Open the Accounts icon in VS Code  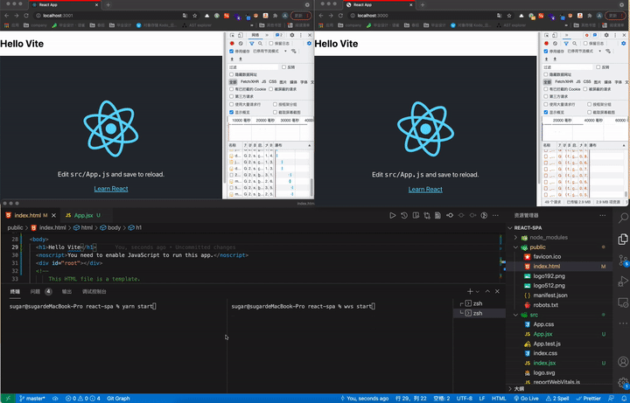pyautogui.click(x=623, y=362)
